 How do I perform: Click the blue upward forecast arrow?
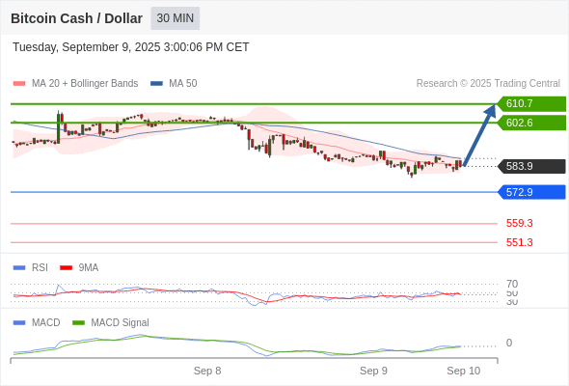click(x=479, y=135)
